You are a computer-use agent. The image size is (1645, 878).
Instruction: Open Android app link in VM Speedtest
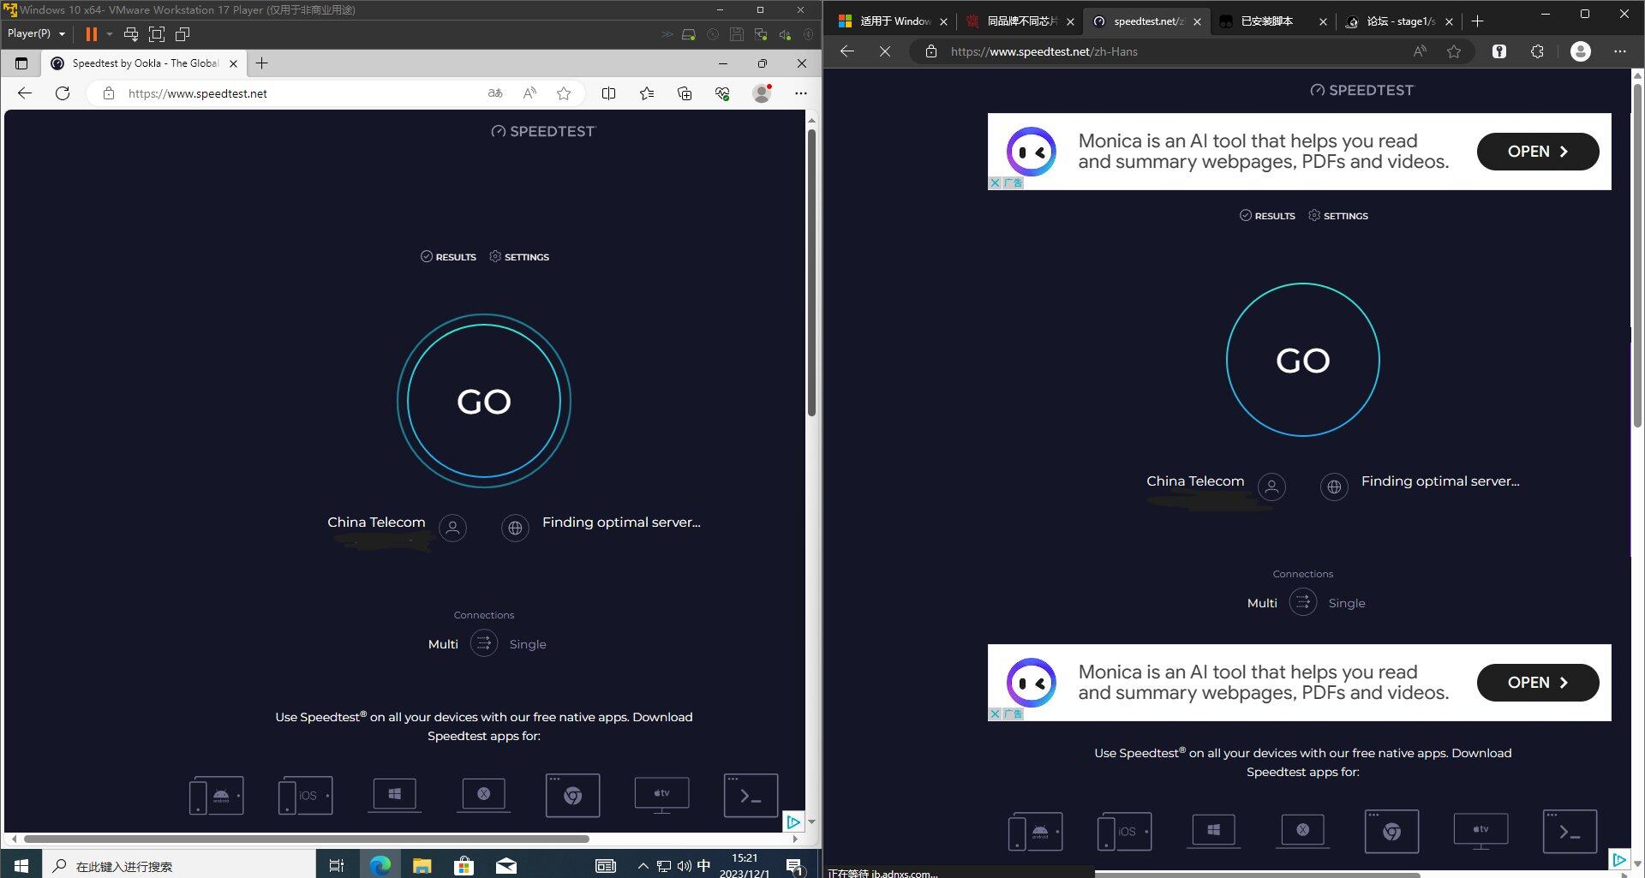point(217,796)
